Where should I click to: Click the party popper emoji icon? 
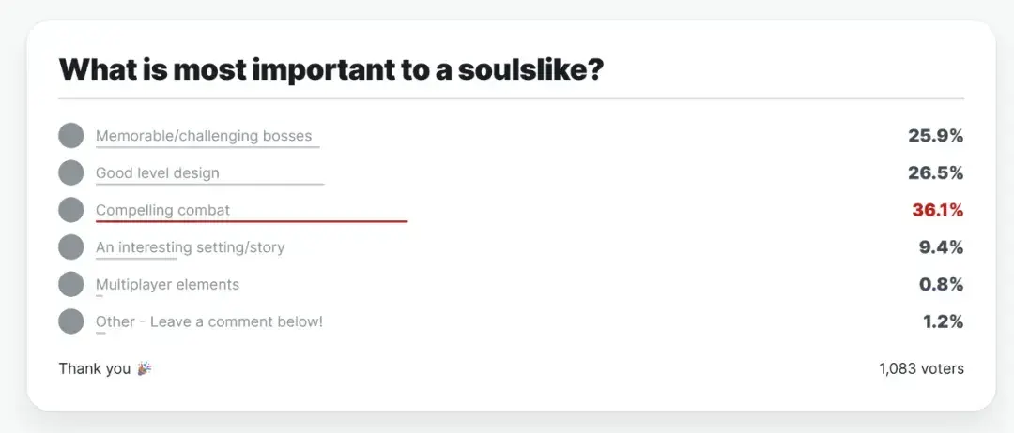point(145,368)
